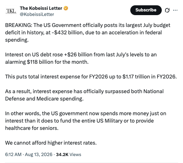Click the gold verified badge

pyautogui.click(x=66, y=8)
